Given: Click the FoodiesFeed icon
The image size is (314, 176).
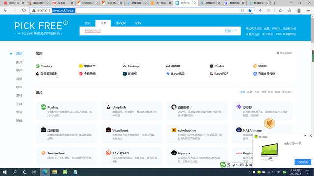Looking at the screenshot, I should pyautogui.click(x=43, y=153).
